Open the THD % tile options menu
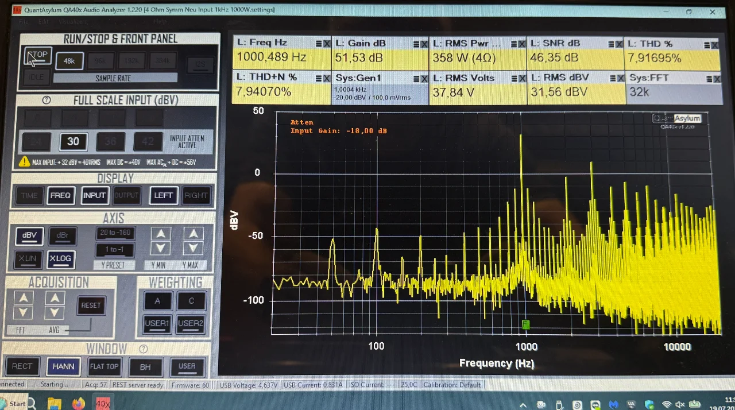Image resolution: width=735 pixels, height=410 pixels. 707,44
